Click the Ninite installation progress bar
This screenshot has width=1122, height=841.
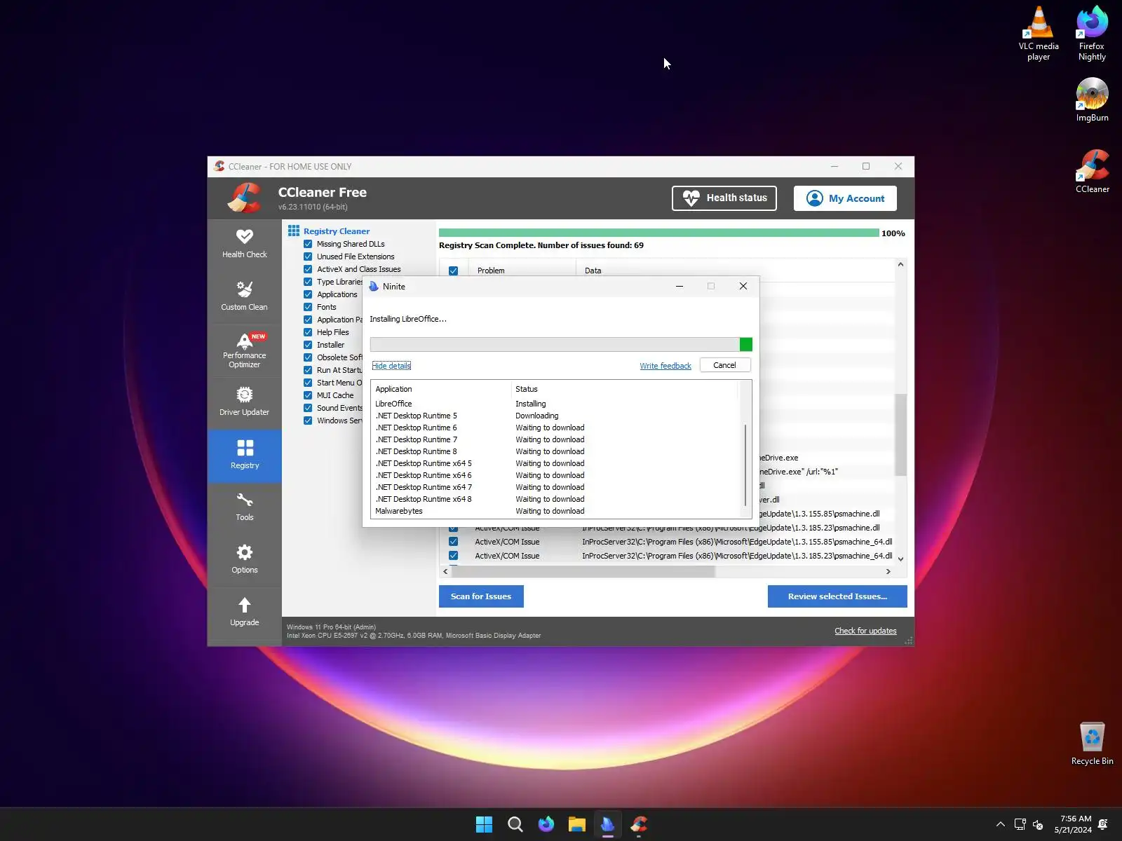(x=561, y=344)
